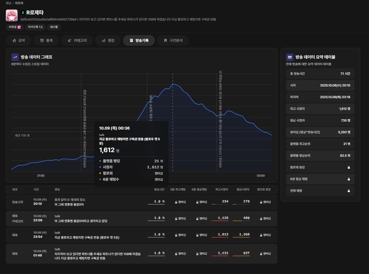Click the lock icon next to 6분 평균 채팅
369x274 pixels.
(x=348, y=179)
